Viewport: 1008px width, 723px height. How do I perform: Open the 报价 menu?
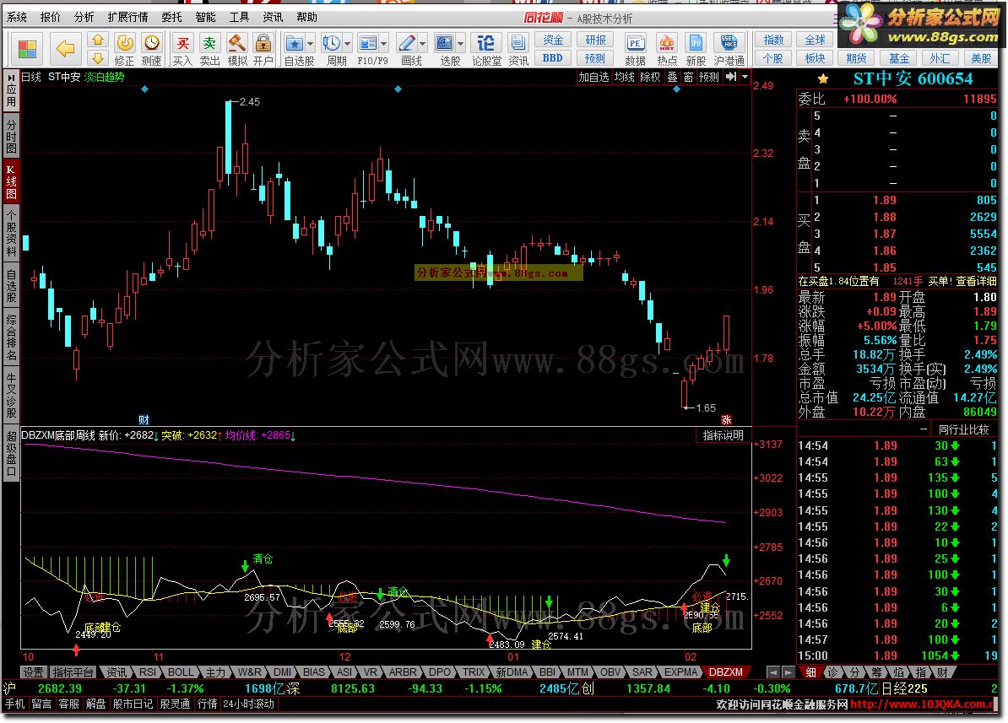(x=50, y=18)
